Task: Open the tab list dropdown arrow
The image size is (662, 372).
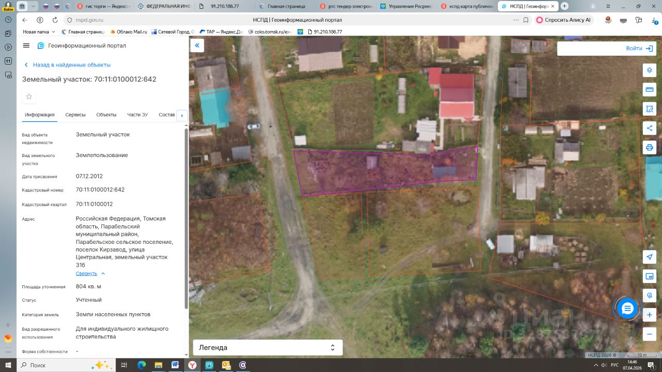Action: pos(33,6)
